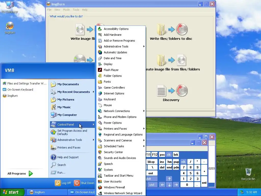
Task: Click the Display icon
Action: coord(100,64)
